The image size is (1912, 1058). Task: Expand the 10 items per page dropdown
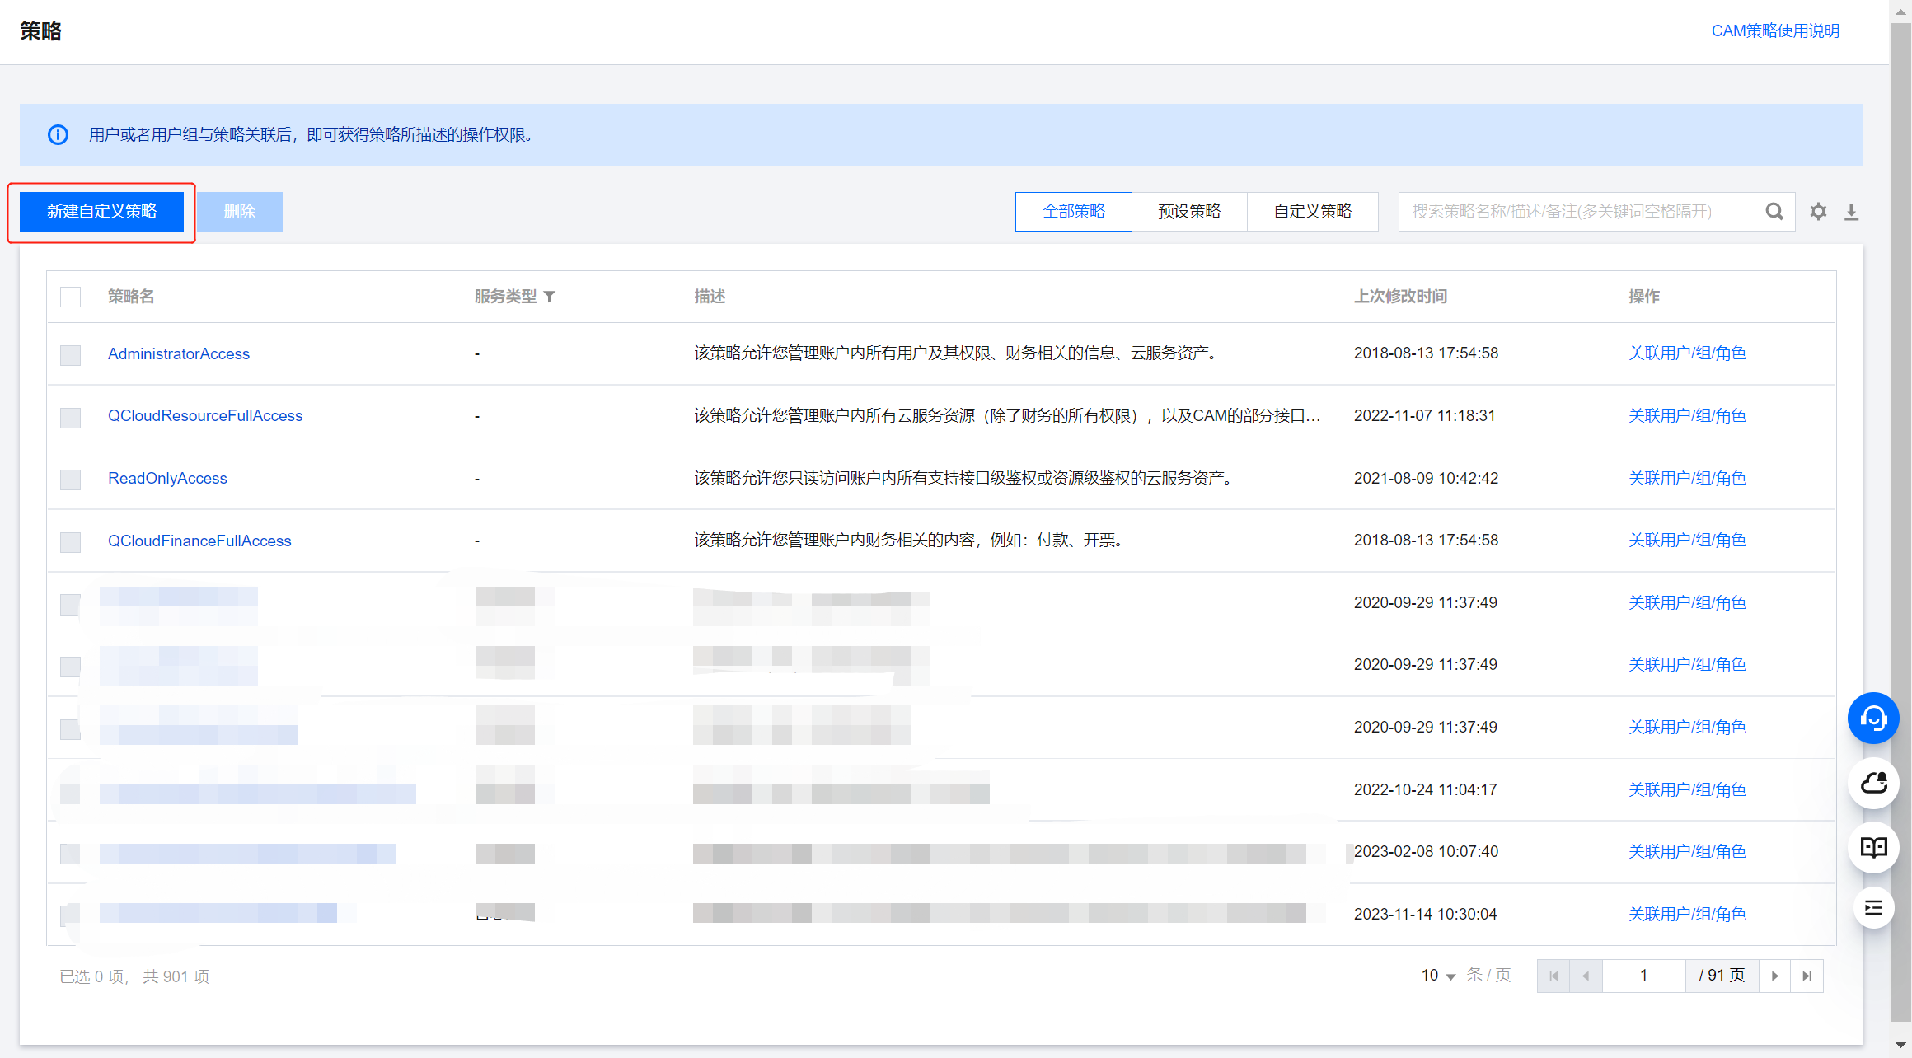pos(1438,976)
